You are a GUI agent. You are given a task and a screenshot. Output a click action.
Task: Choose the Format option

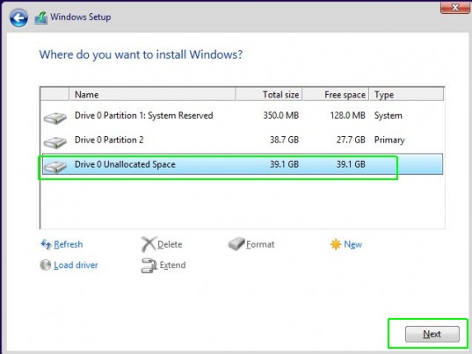[260, 244]
